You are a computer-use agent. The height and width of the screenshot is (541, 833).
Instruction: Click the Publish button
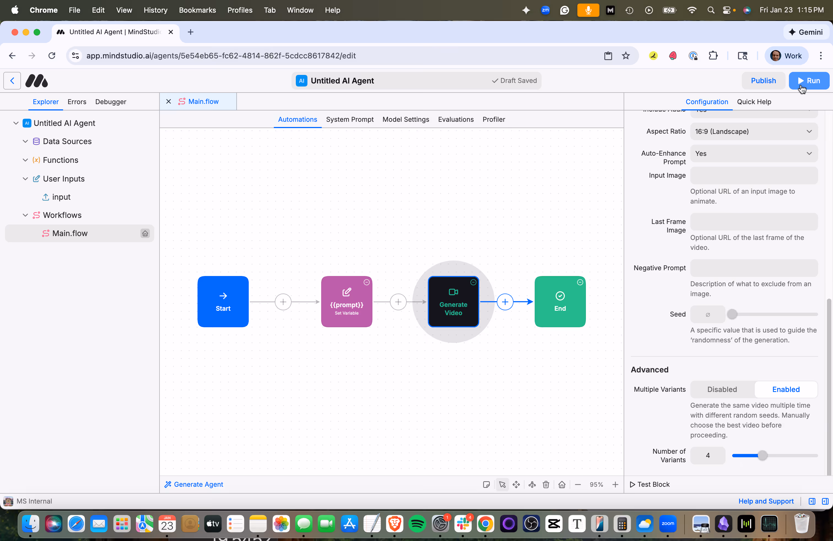click(x=763, y=80)
